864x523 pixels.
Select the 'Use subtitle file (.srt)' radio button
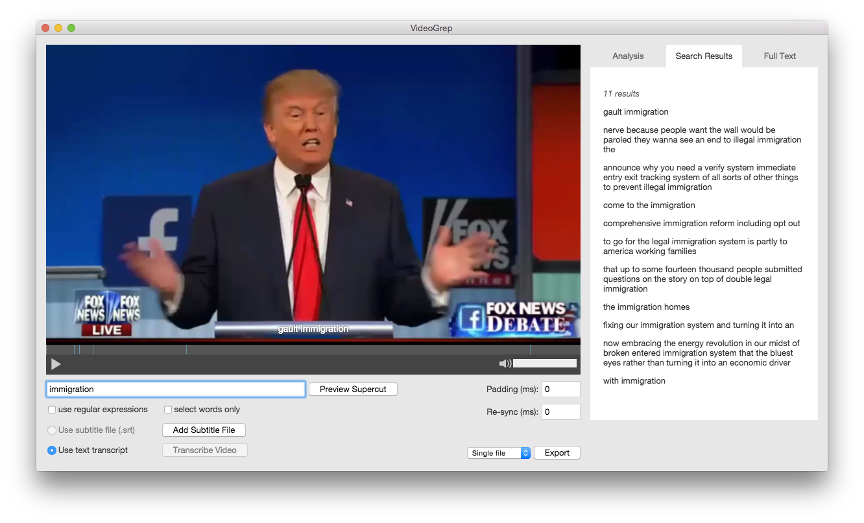point(51,430)
